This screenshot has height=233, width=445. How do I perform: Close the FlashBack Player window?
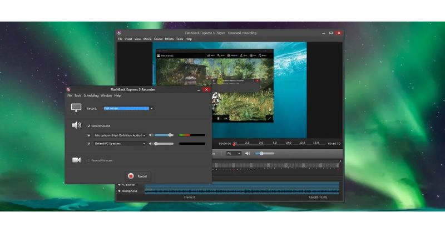(339, 33)
